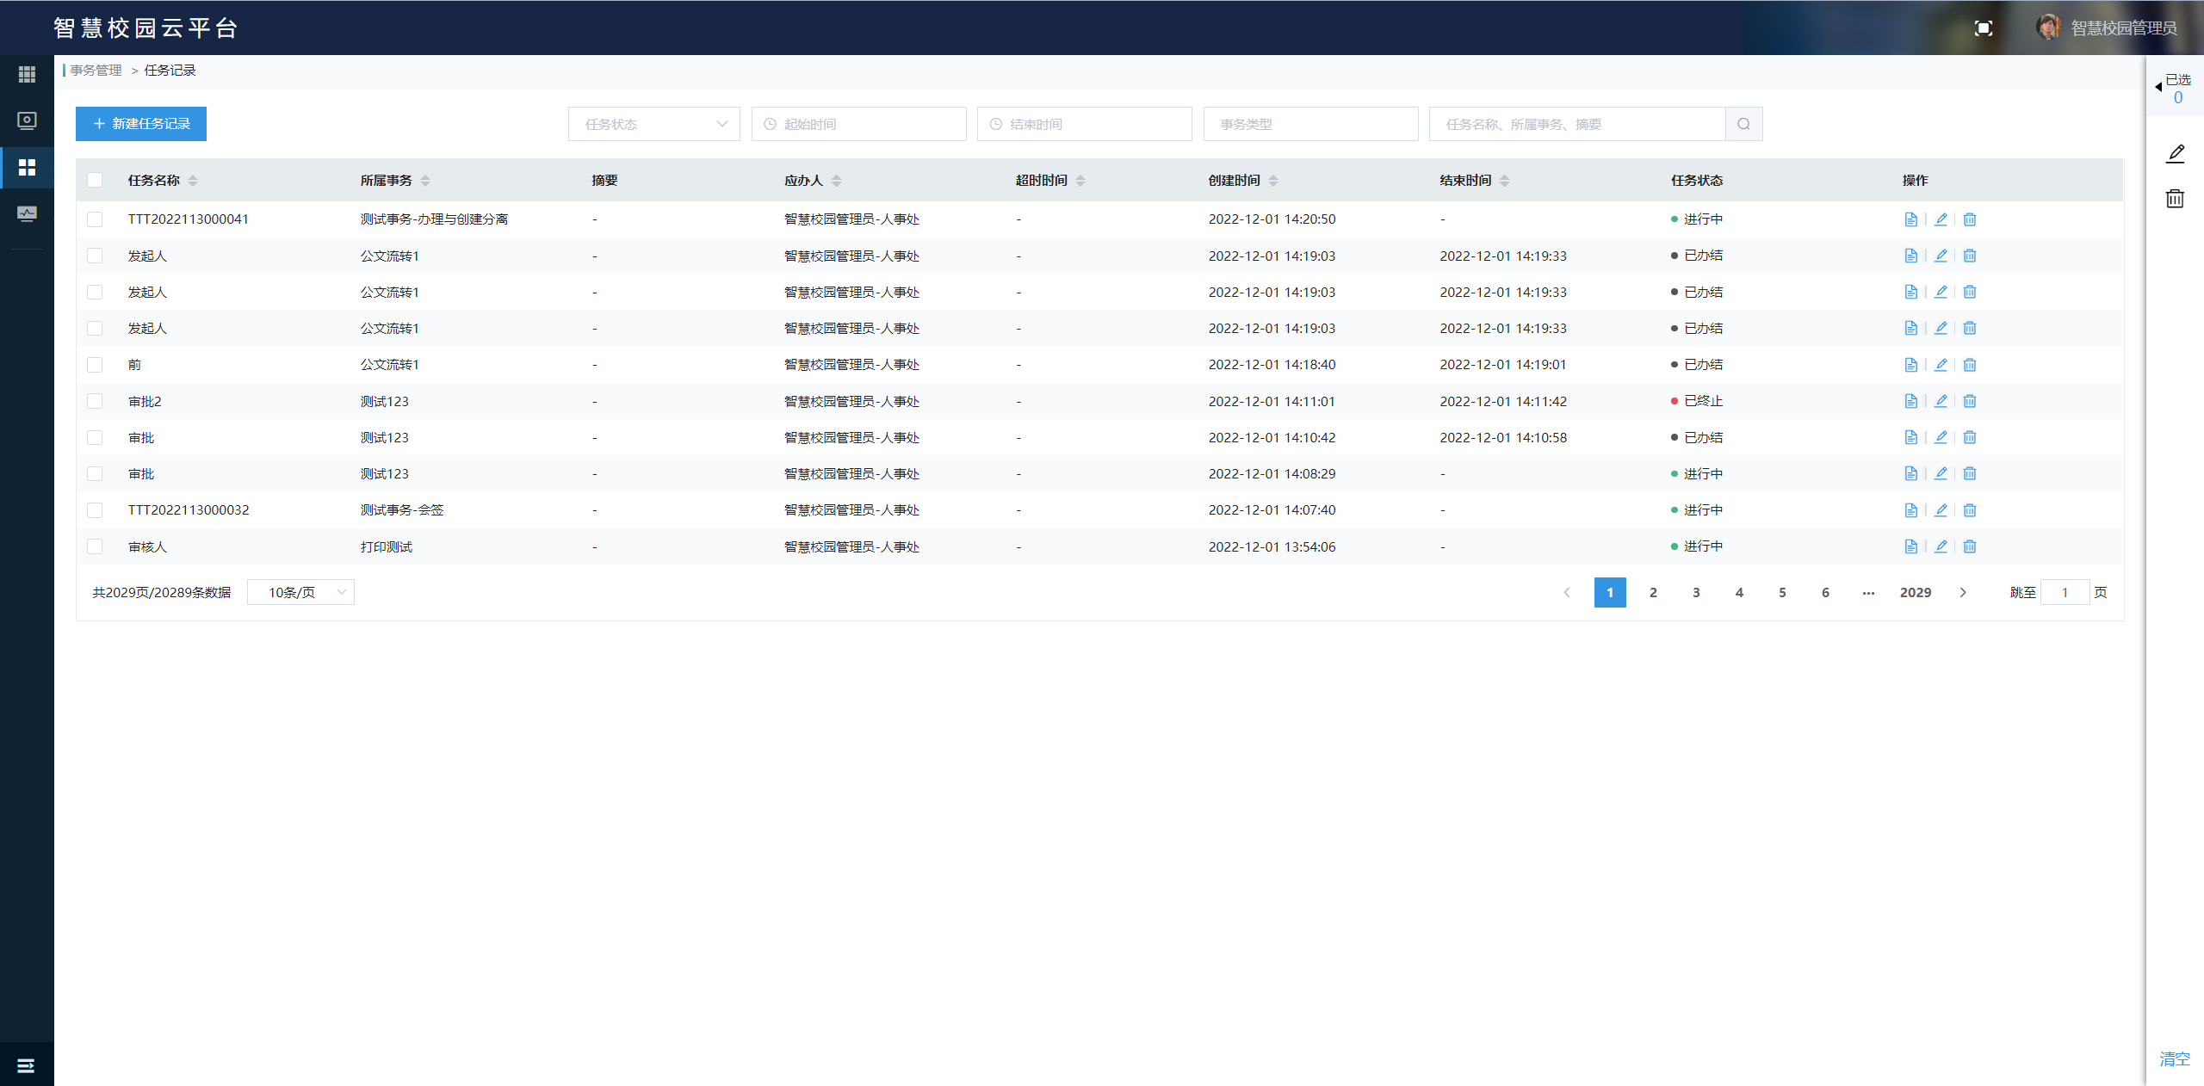This screenshot has height=1086, width=2204.
Task: Go to page 2
Action: pyautogui.click(x=1653, y=592)
